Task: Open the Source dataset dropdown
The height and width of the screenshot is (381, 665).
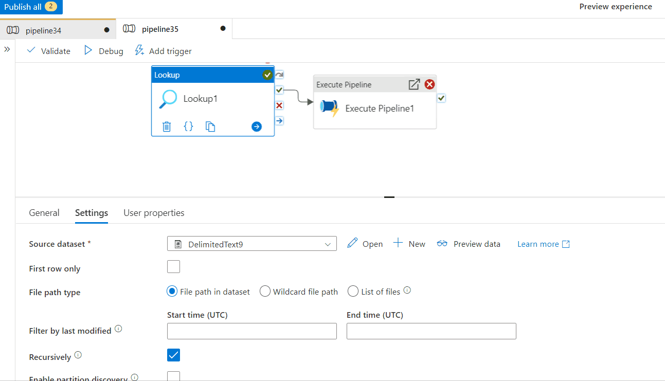Action: (x=328, y=243)
